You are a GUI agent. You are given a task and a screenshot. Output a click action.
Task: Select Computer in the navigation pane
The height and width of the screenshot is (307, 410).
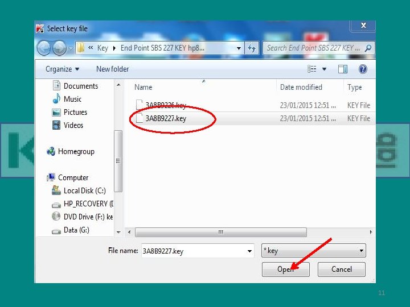[73, 177]
